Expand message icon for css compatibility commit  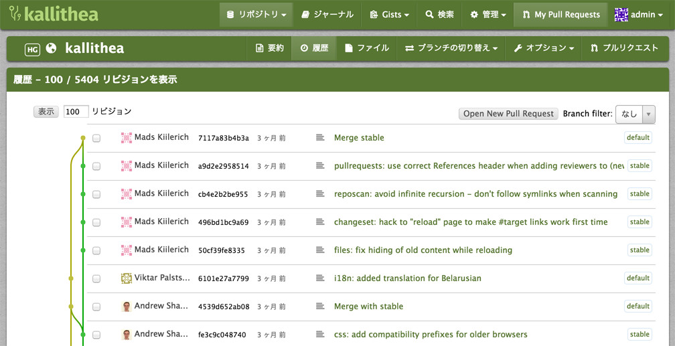tap(320, 335)
